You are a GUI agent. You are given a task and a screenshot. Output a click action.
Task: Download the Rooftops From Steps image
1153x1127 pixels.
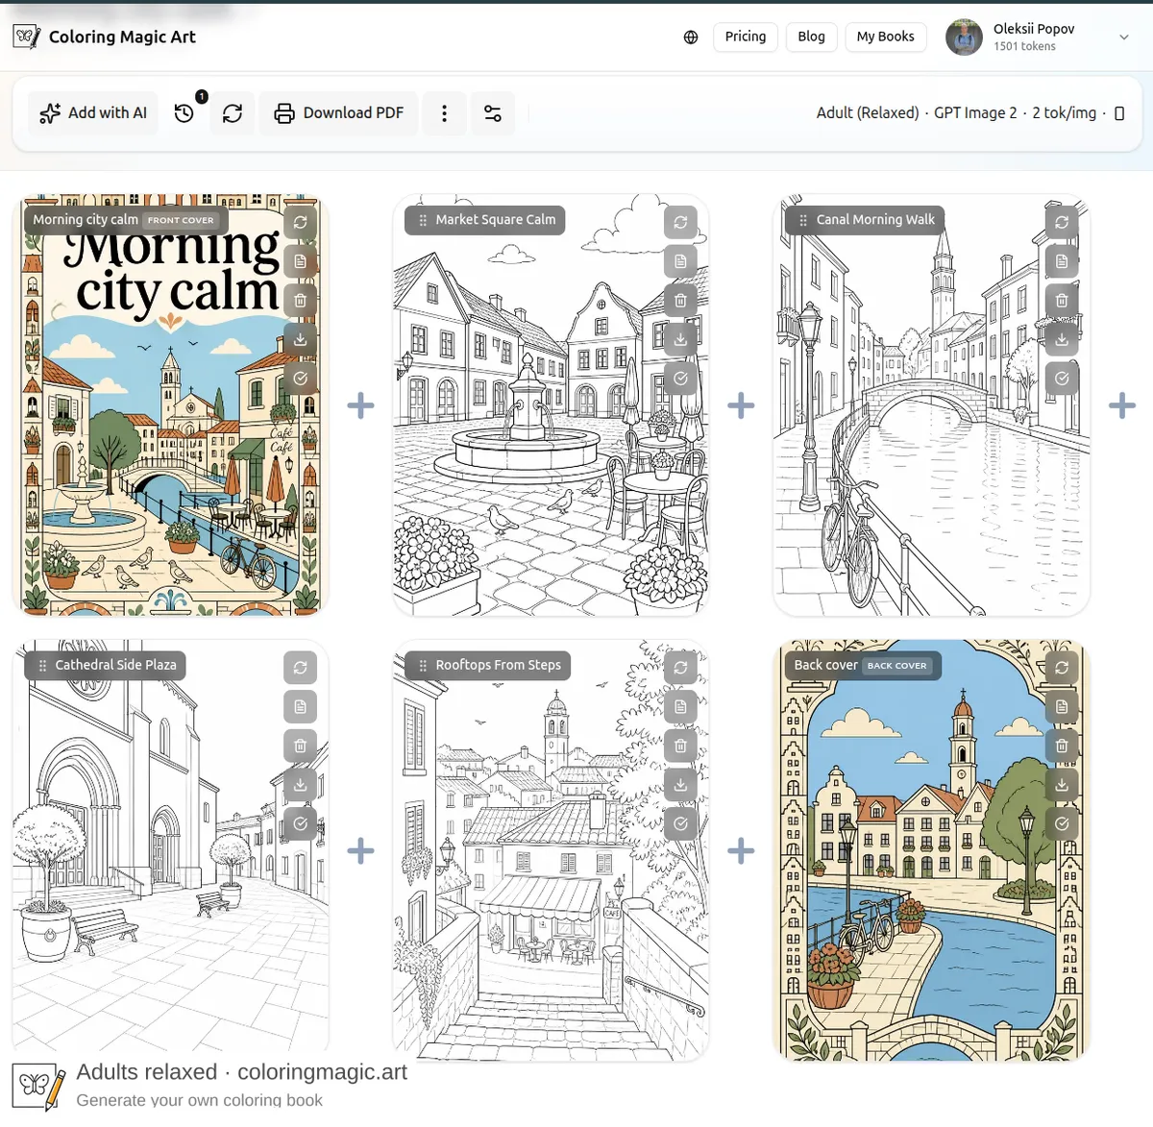(680, 785)
